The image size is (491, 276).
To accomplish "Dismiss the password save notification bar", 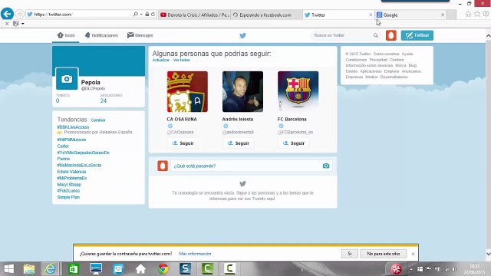I will tap(413, 254).
